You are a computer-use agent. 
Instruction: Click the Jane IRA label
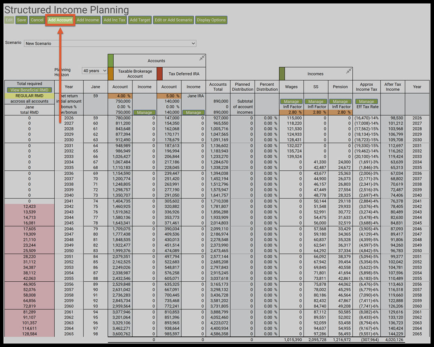(x=195, y=96)
